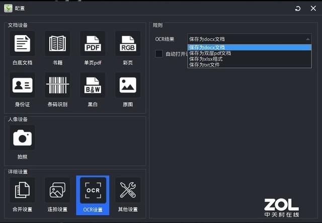Open 连拍设置 continuous shooting settings
322x223 pixels.
tap(57, 190)
